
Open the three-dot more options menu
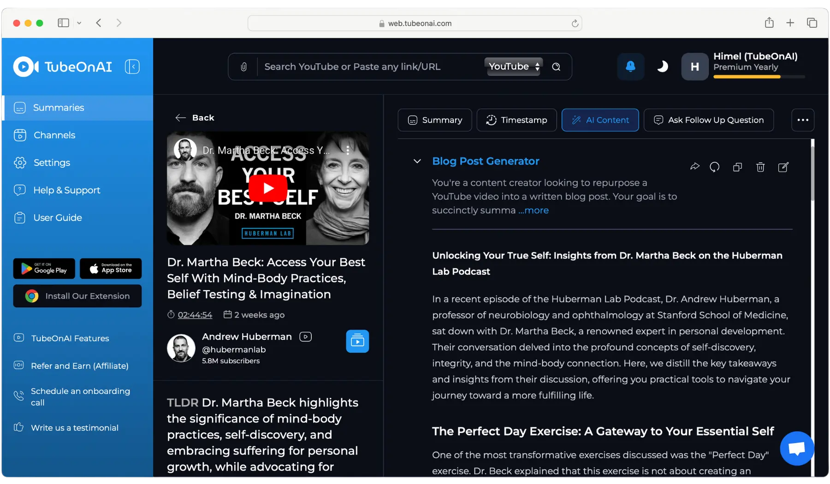(803, 120)
